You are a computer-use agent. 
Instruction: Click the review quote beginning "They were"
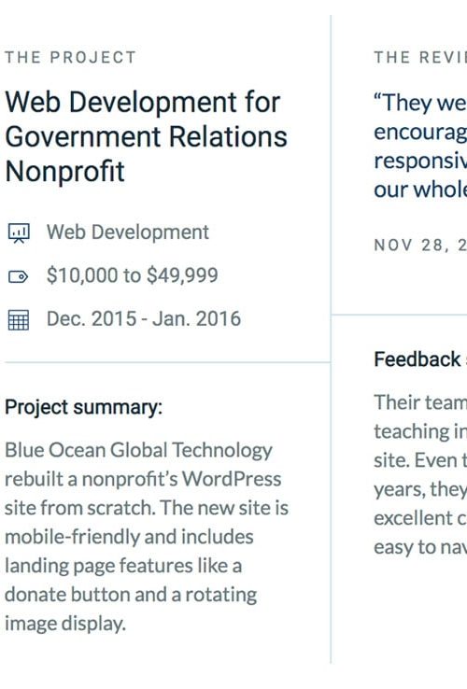click(420, 146)
